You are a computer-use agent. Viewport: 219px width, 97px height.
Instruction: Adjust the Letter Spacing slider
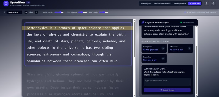(82, 12)
